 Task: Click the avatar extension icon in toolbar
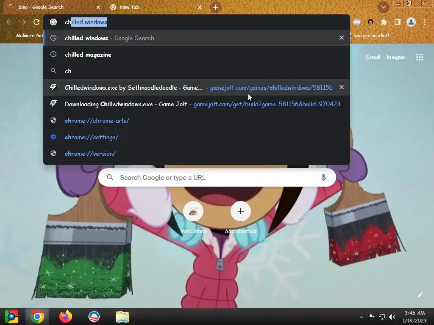coord(370,22)
